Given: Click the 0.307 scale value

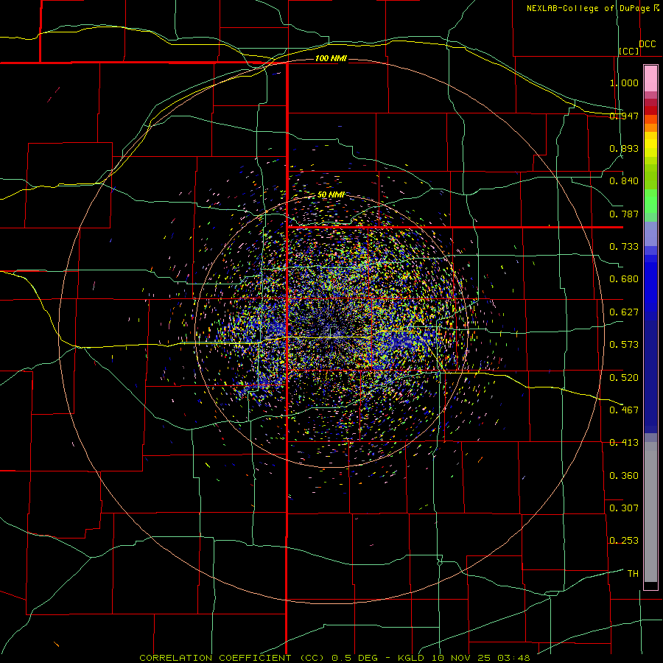Looking at the screenshot, I should tap(624, 508).
